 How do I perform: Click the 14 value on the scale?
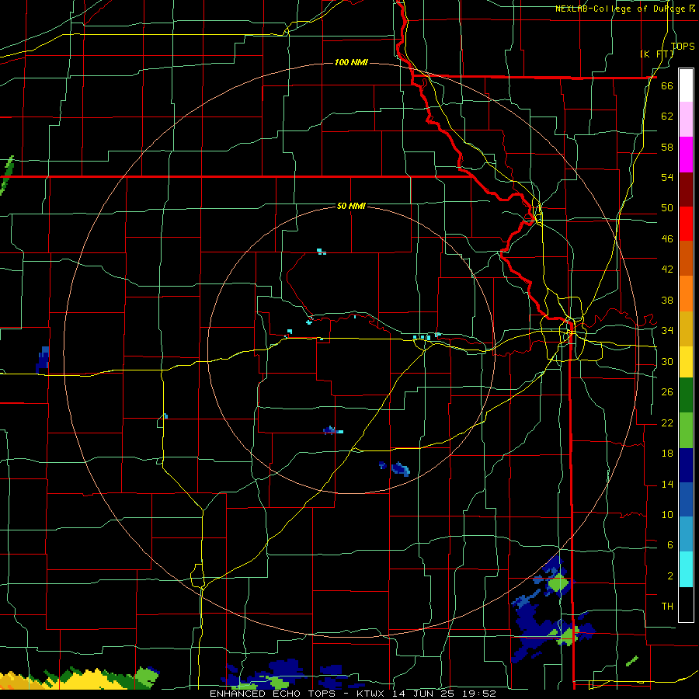click(x=667, y=484)
